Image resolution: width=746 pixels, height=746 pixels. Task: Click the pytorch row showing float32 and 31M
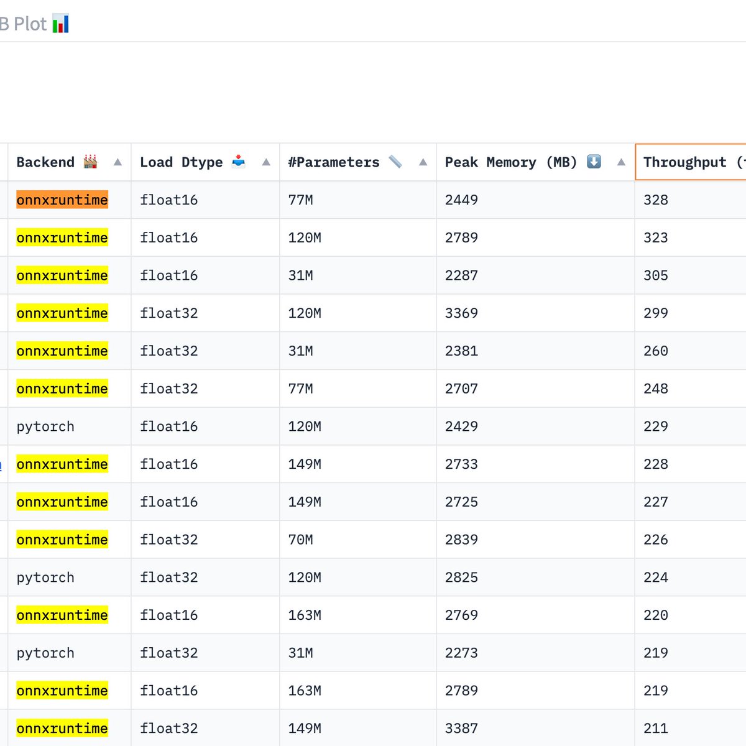45,653
